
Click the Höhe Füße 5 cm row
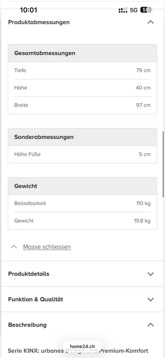click(x=82, y=154)
